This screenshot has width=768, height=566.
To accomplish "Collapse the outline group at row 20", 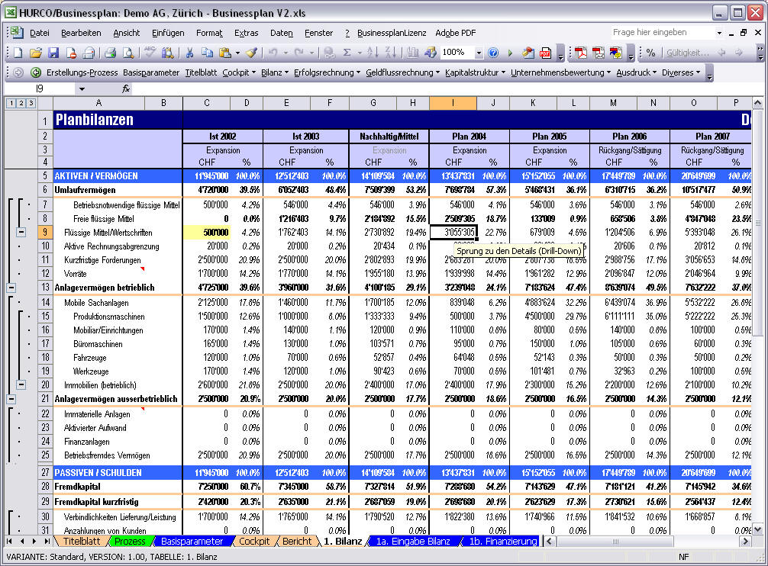I will [21, 385].
